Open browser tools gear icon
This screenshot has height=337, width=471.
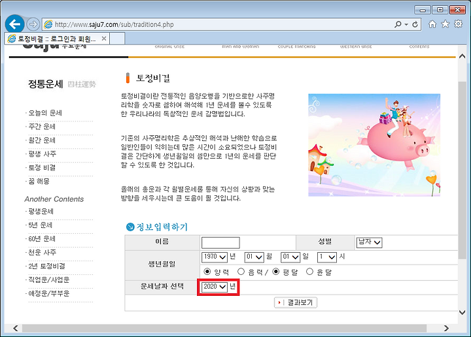[x=459, y=24]
